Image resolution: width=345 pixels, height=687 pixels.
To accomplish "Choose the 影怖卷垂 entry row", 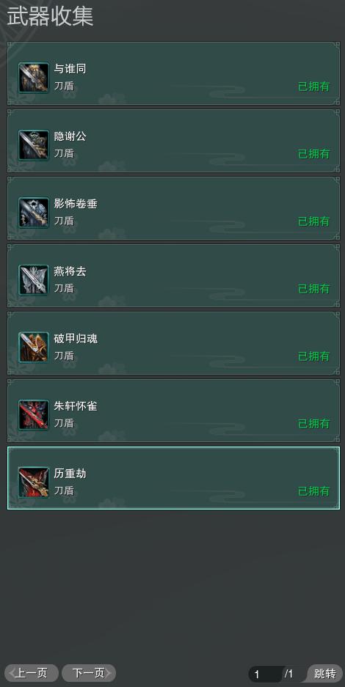I will [x=173, y=208].
